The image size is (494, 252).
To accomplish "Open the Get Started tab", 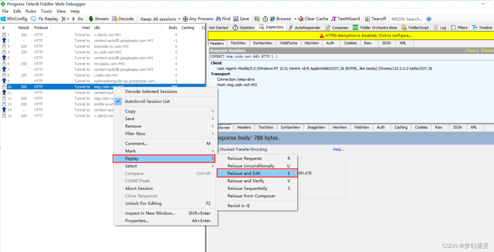I will coord(218,28).
